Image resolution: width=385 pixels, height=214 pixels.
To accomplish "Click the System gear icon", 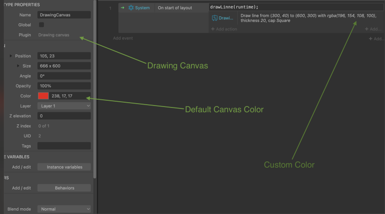I will tap(131, 8).
